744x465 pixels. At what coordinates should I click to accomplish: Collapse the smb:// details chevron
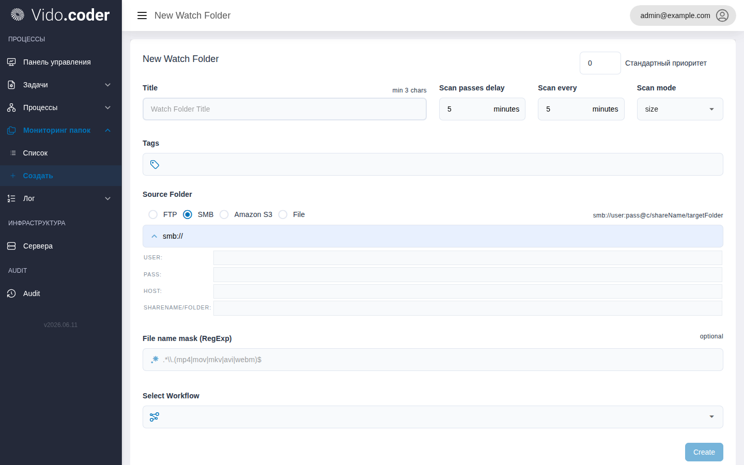pyautogui.click(x=154, y=236)
